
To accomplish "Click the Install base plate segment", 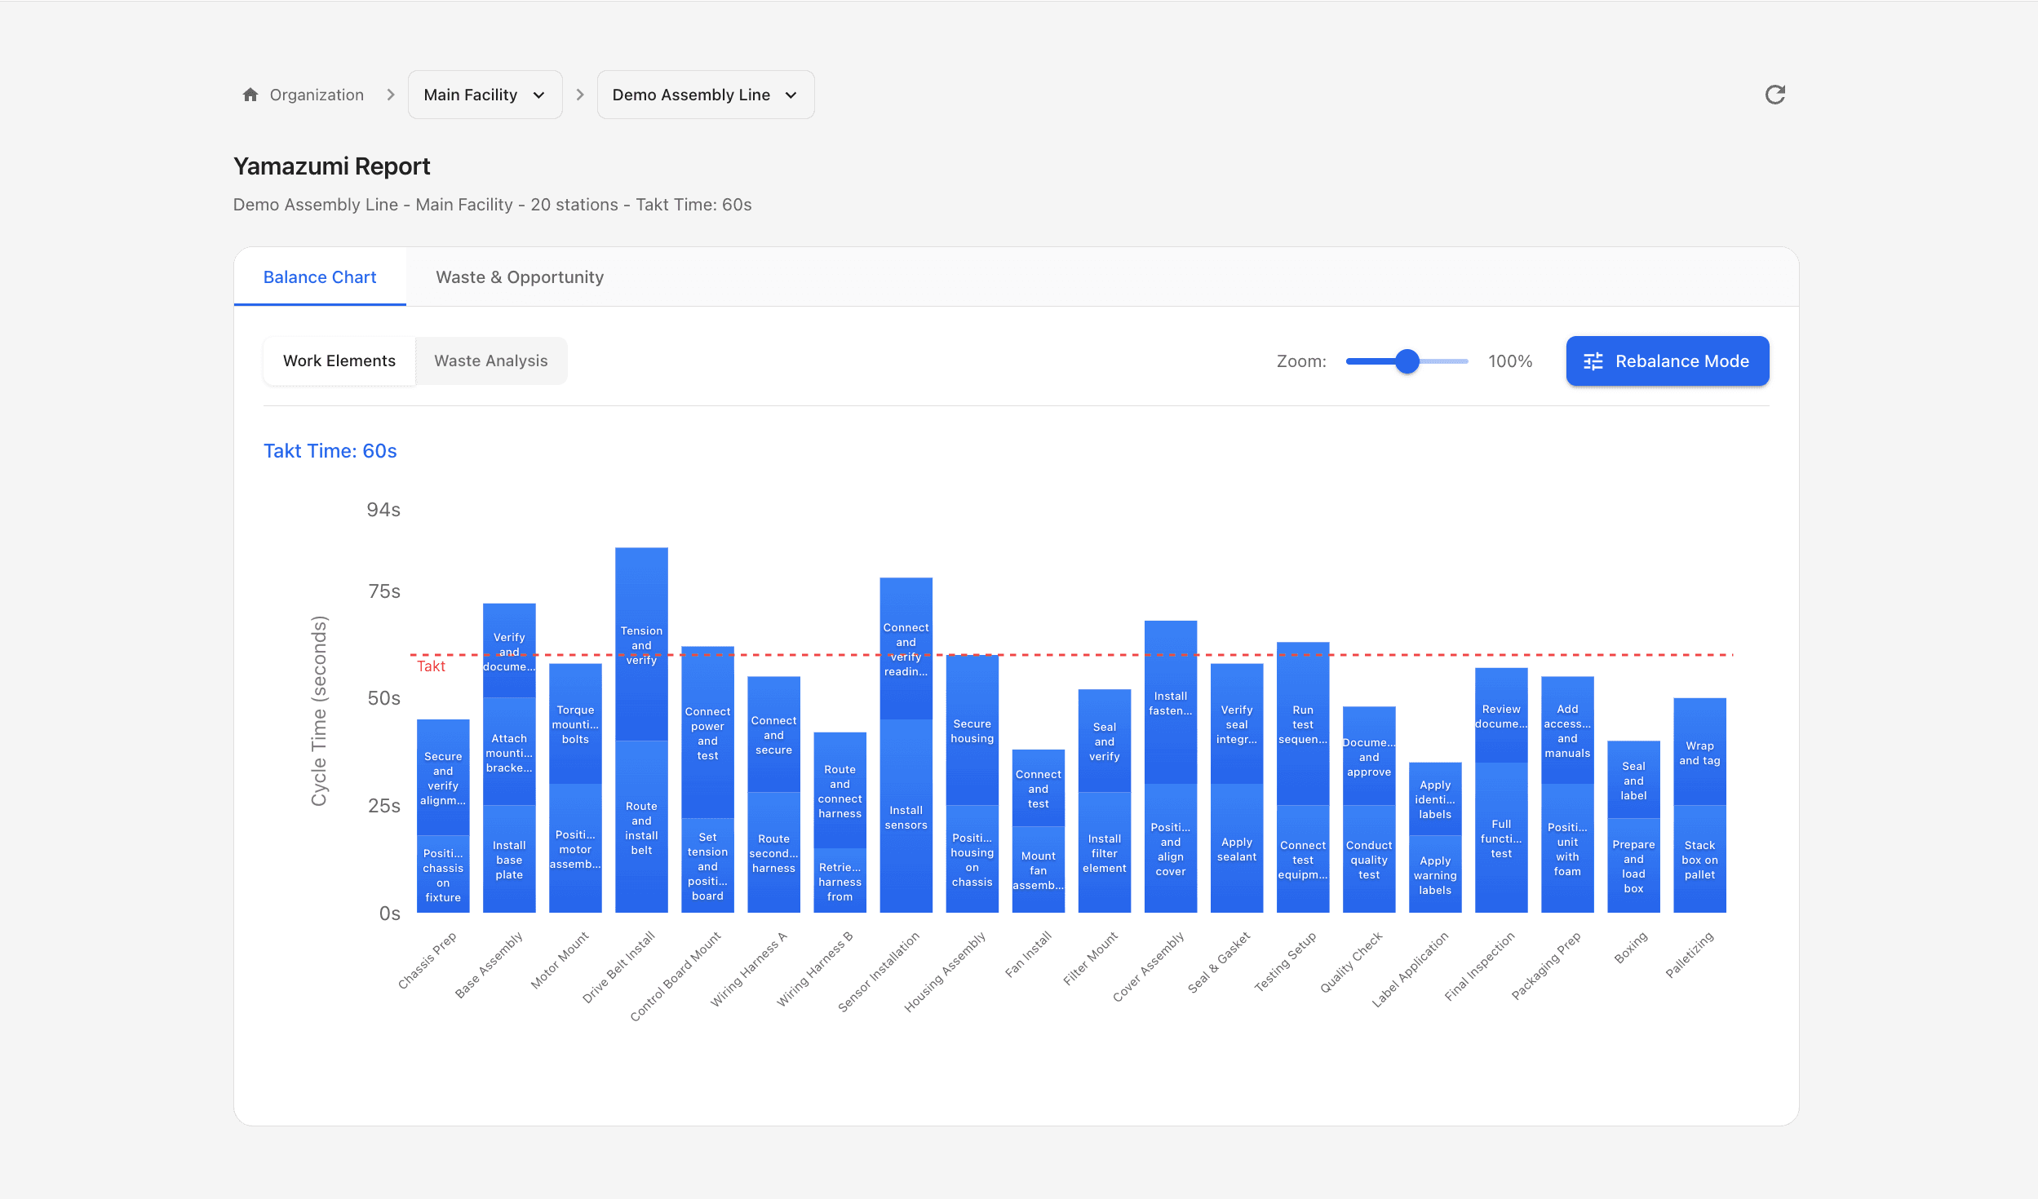I will click(508, 859).
